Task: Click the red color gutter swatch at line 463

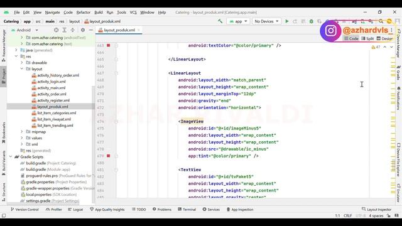Action: (x=109, y=45)
